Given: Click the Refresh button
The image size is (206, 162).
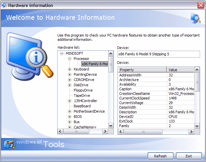Looking at the screenshot, I should (160, 156).
